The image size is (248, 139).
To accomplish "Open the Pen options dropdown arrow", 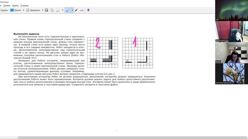I will (x=72, y=10).
